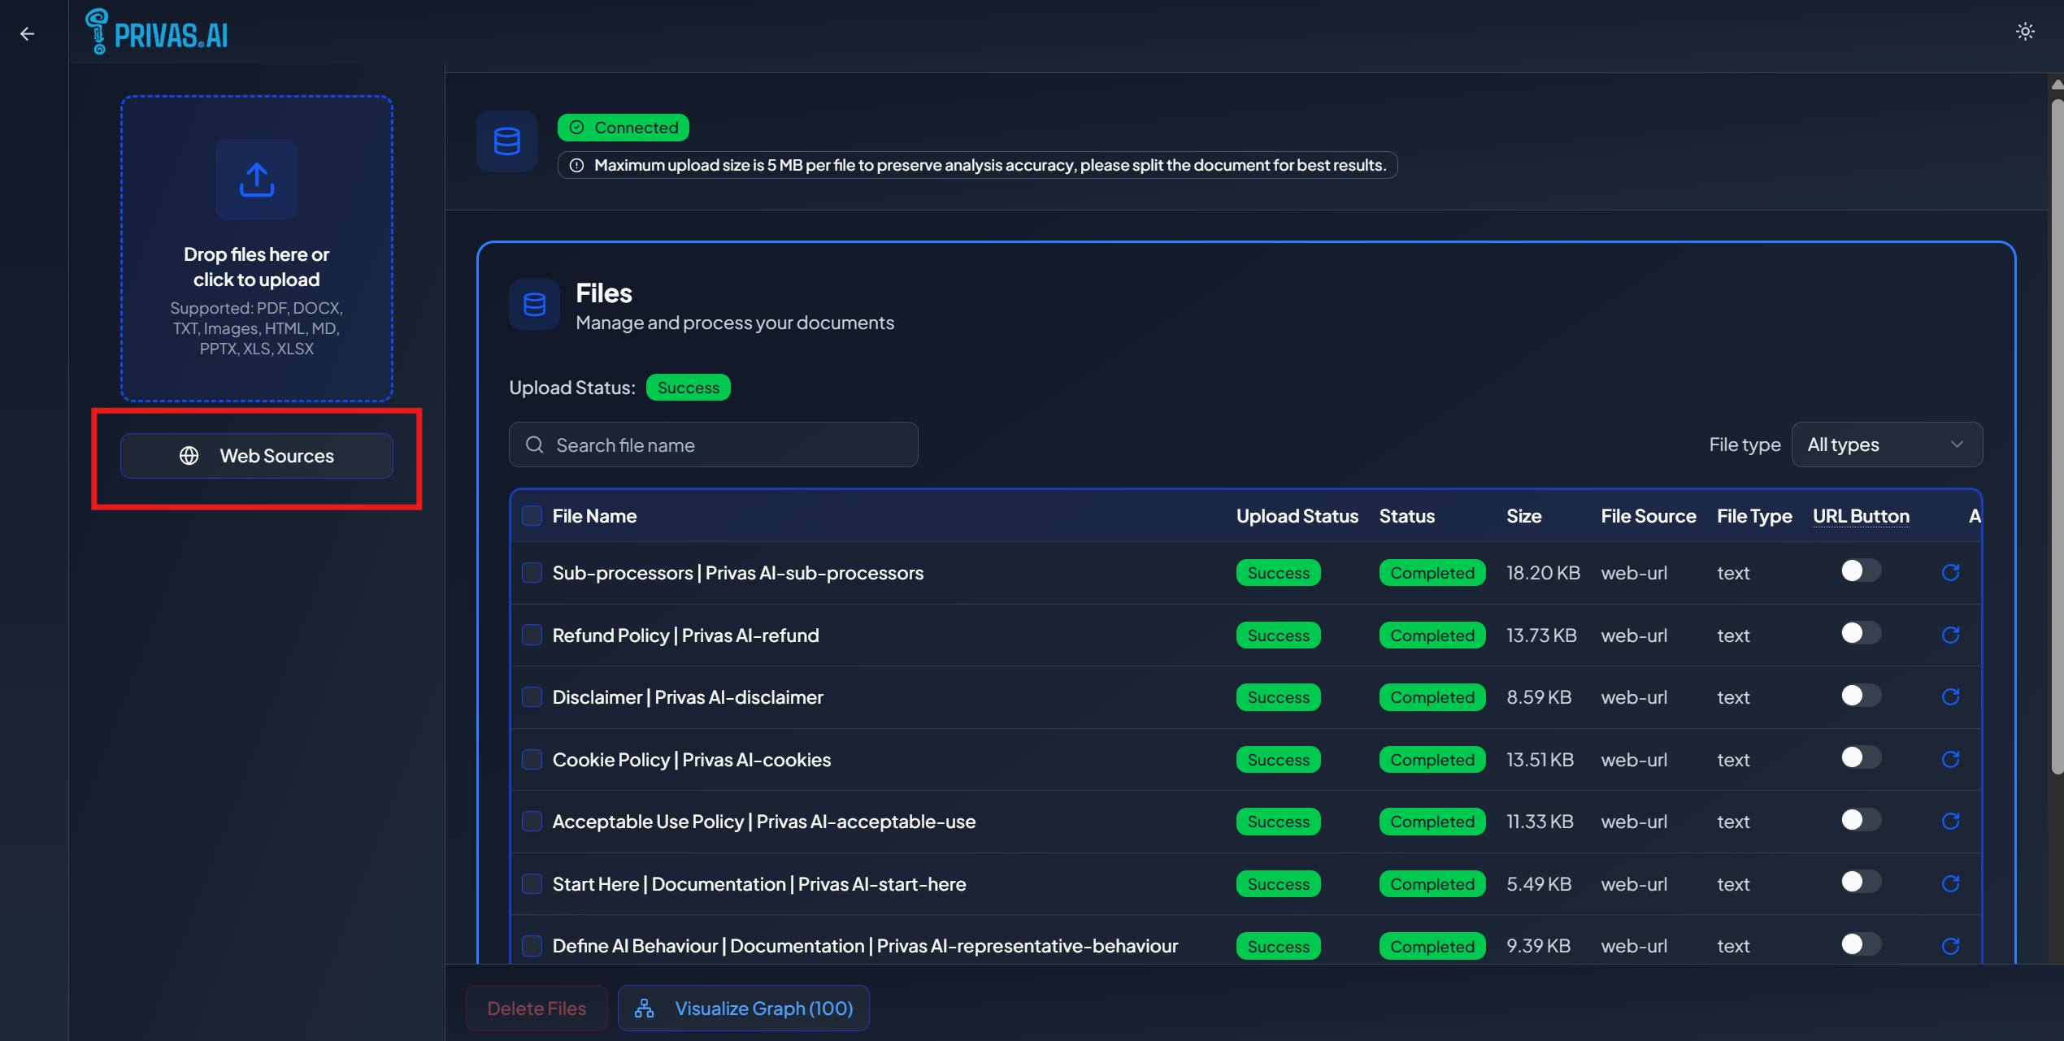Click the Files section database icon
Image resolution: width=2064 pixels, height=1041 pixels.
[534, 305]
